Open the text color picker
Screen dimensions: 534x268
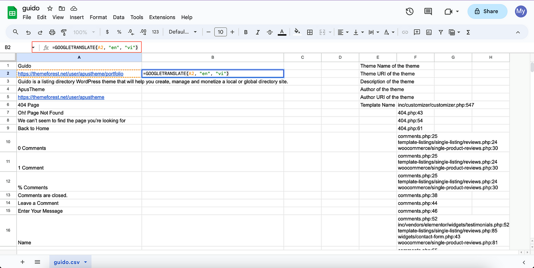tap(282, 32)
